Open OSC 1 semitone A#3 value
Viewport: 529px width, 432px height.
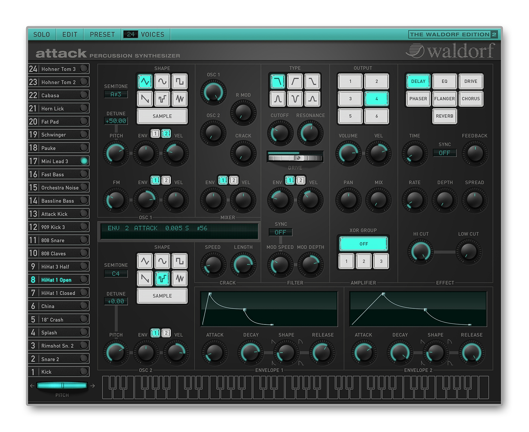(116, 94)
